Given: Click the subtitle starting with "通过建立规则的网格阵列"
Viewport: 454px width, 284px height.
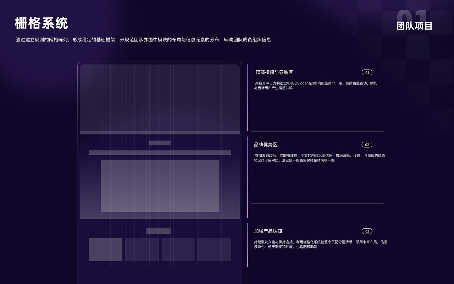Looking at the screenshot, I should [143, 40].
